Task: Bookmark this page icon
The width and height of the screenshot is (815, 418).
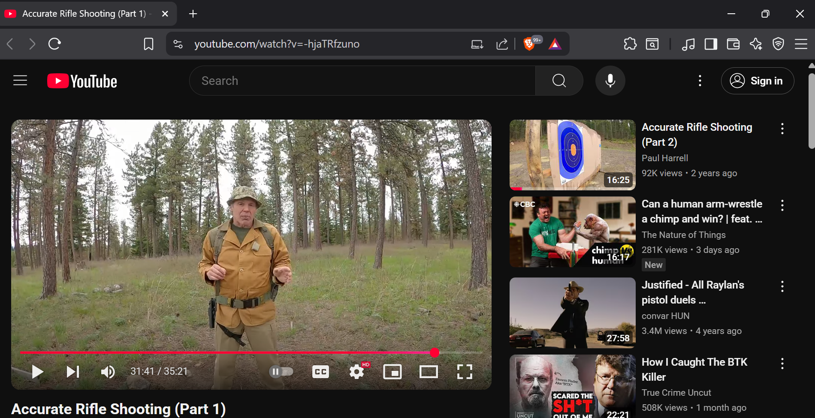Action: [x=148, y=44]
